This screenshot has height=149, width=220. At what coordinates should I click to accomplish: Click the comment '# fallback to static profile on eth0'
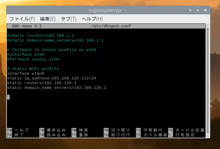click(x=51, y=50)
